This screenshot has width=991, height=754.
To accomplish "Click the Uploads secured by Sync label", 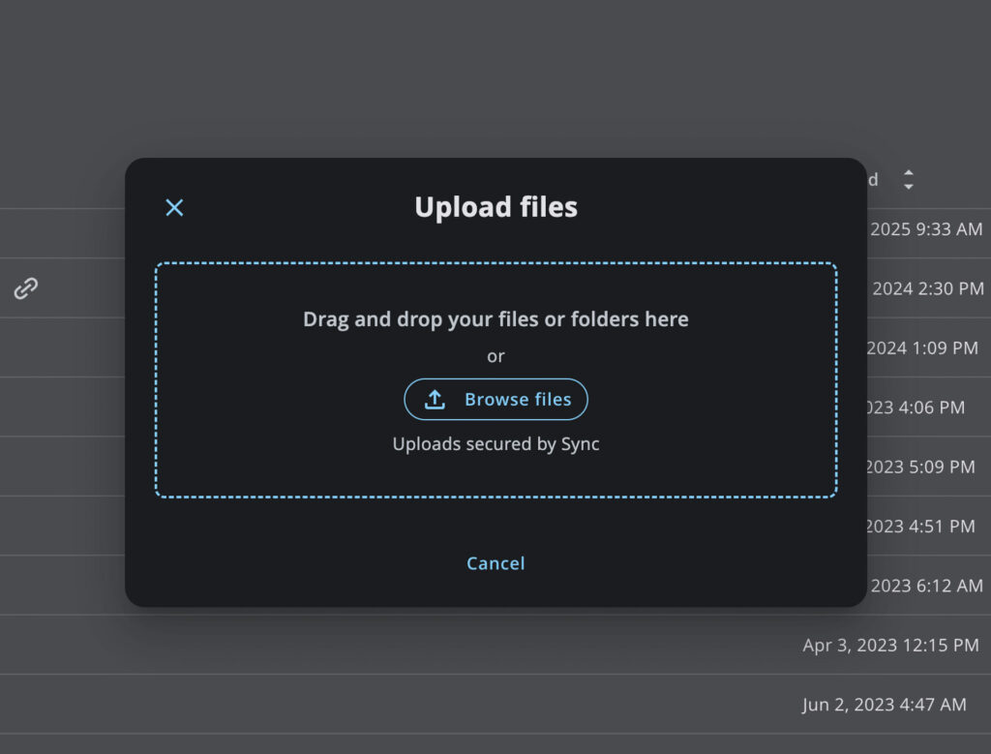I will click(x=495, y=443).
